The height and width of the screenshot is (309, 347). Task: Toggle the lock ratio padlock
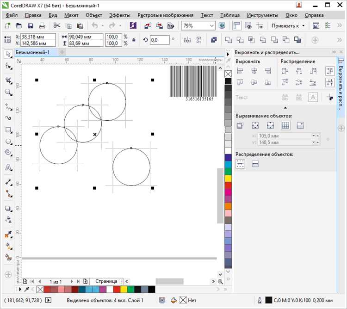click(134, 40)
